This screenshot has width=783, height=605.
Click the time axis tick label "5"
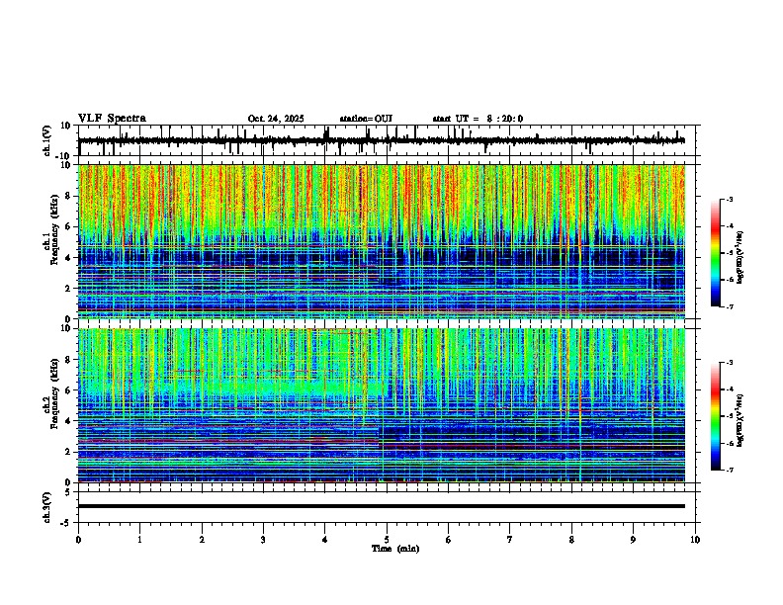pos(387,540)
